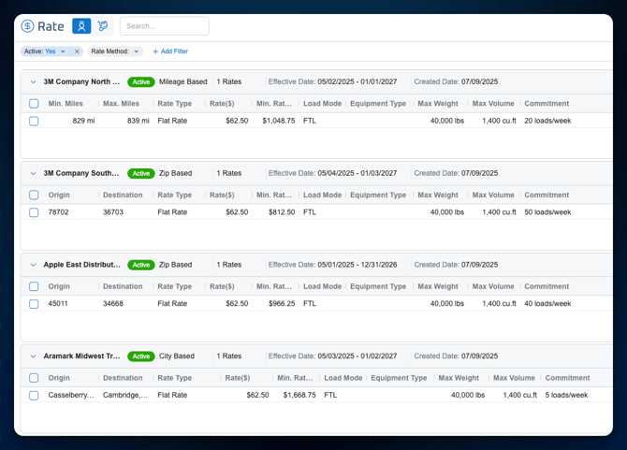Open the Rate Method filter dropdown
The image size is (627, 450).
[x=136, y=51]
